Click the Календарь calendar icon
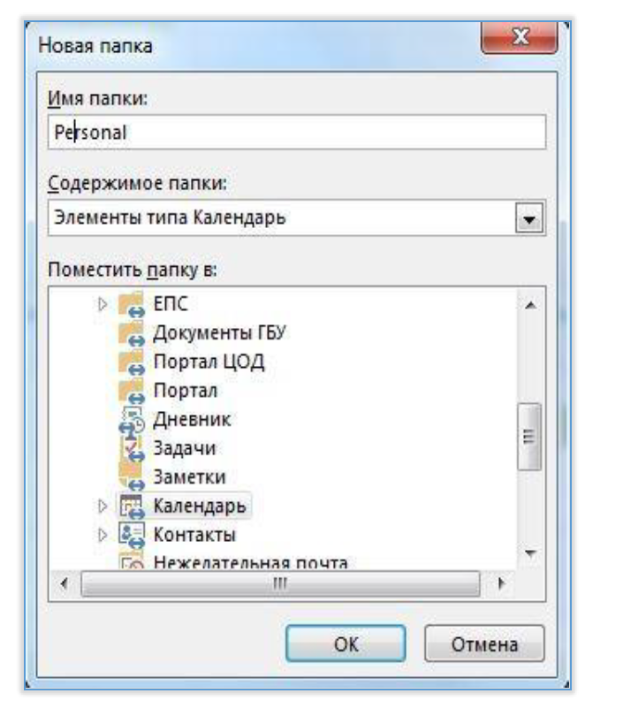 [130, 506]
